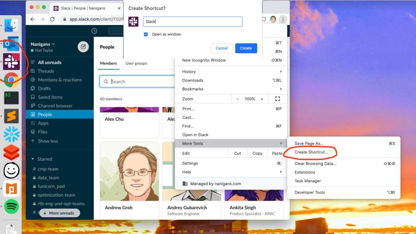416x234 pixels.
Task: Collapse the Starred section
Action: pyautogui.click(x=32, y=159)
